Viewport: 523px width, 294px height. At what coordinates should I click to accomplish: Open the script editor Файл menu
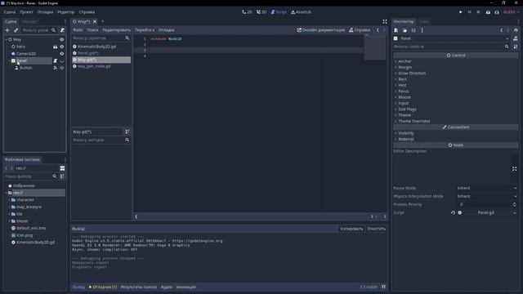(78, 30)
